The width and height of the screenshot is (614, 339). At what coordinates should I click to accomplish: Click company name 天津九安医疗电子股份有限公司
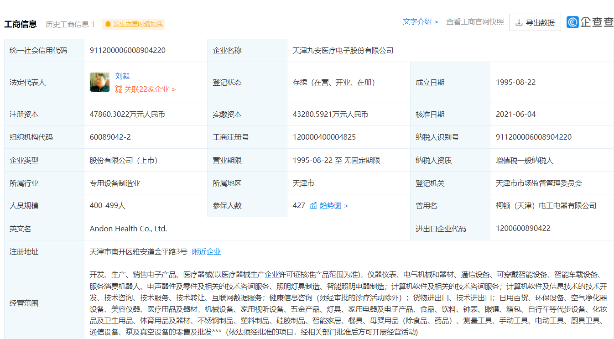[343, 51]
